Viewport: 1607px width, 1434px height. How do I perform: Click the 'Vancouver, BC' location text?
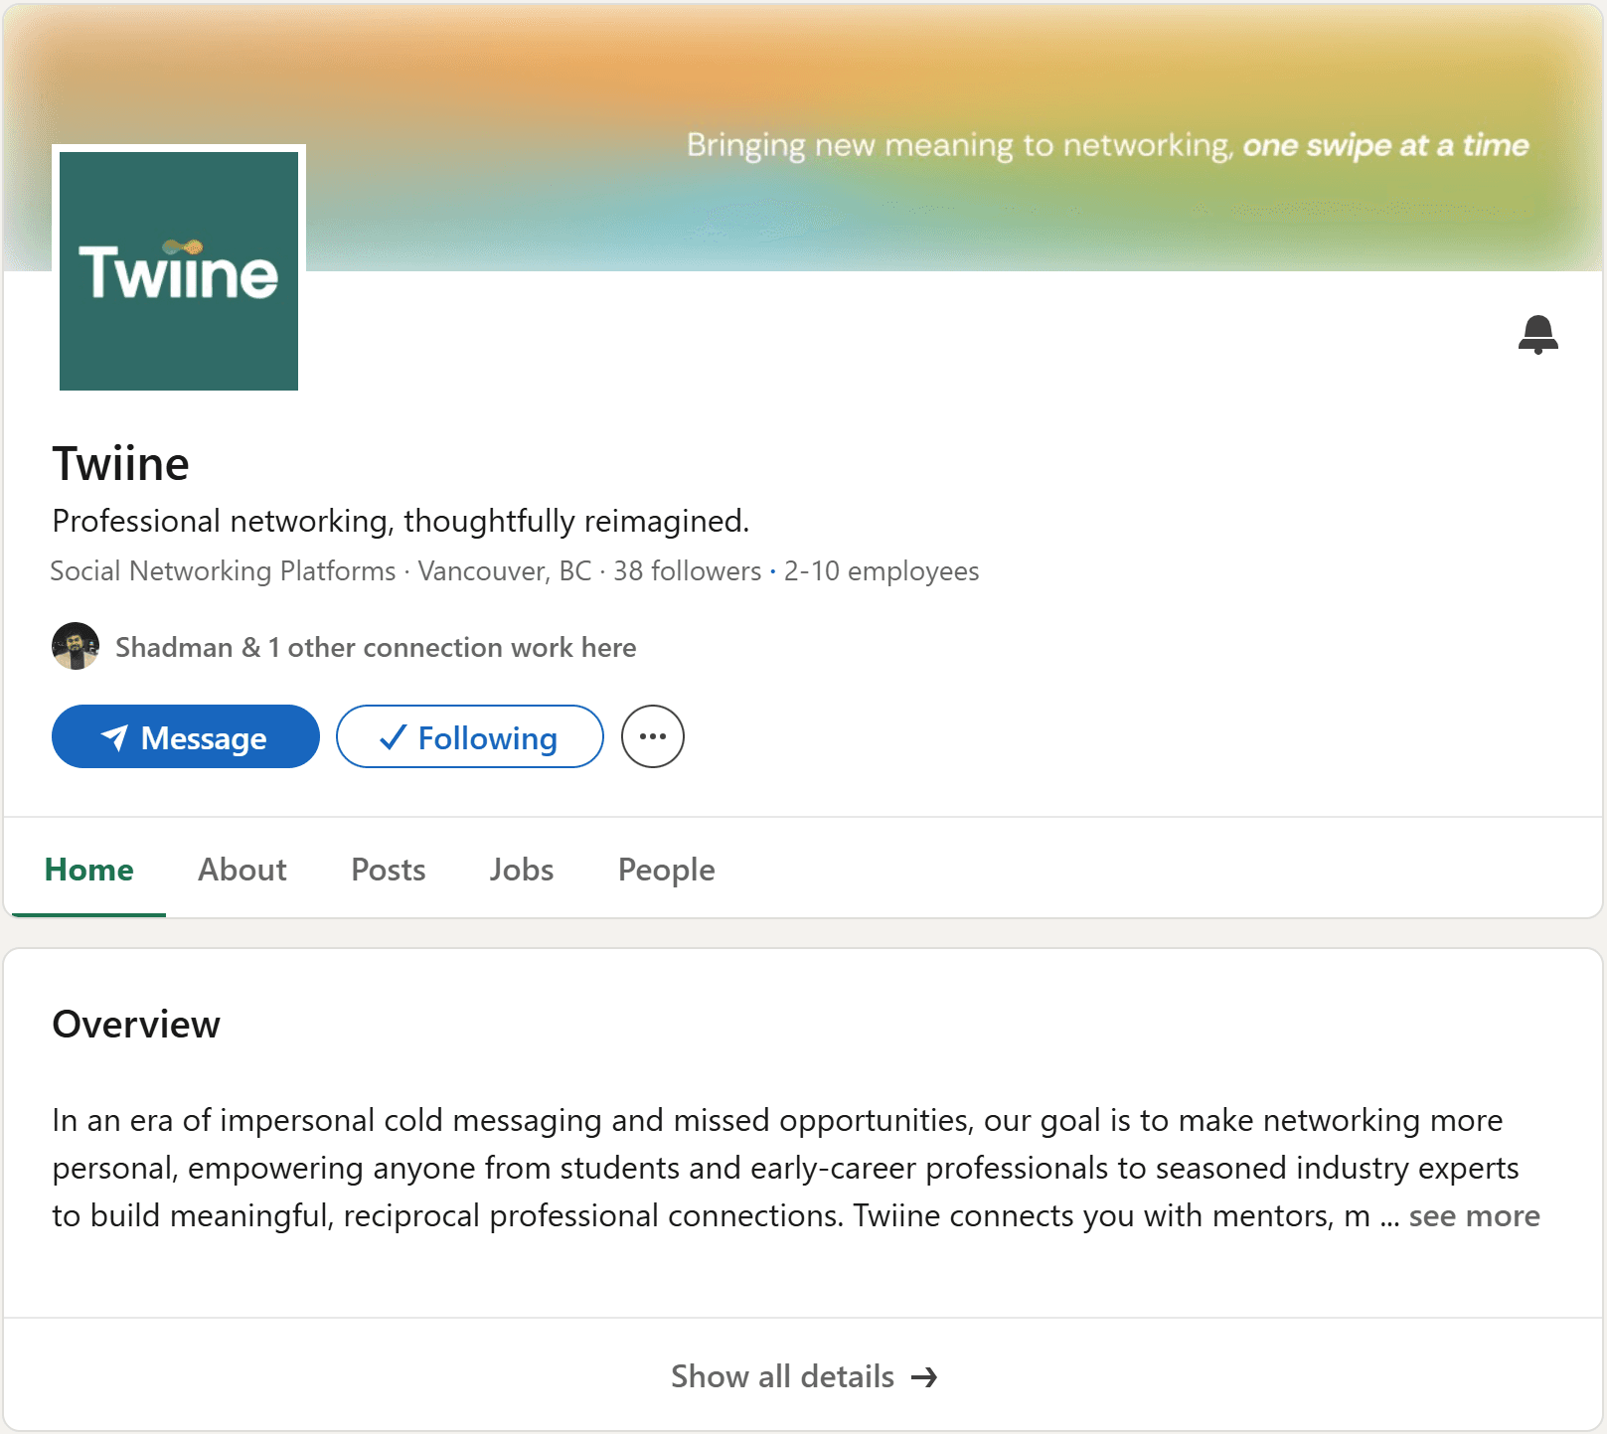coord(505,570)
